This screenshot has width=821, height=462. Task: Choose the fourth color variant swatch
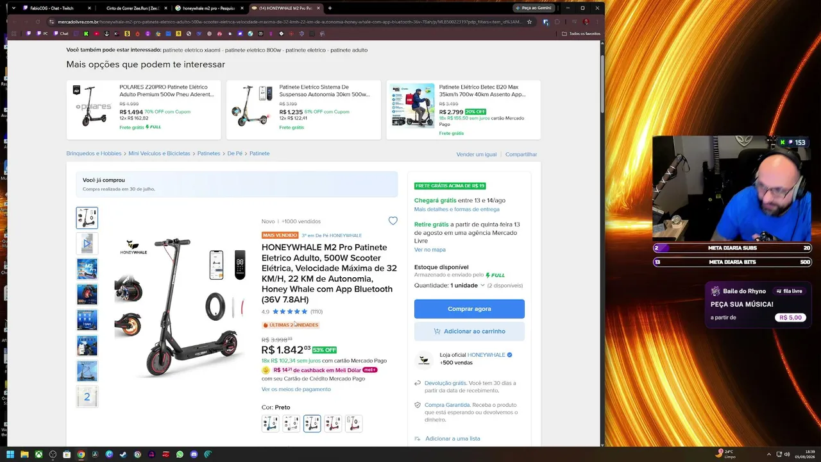333,424
